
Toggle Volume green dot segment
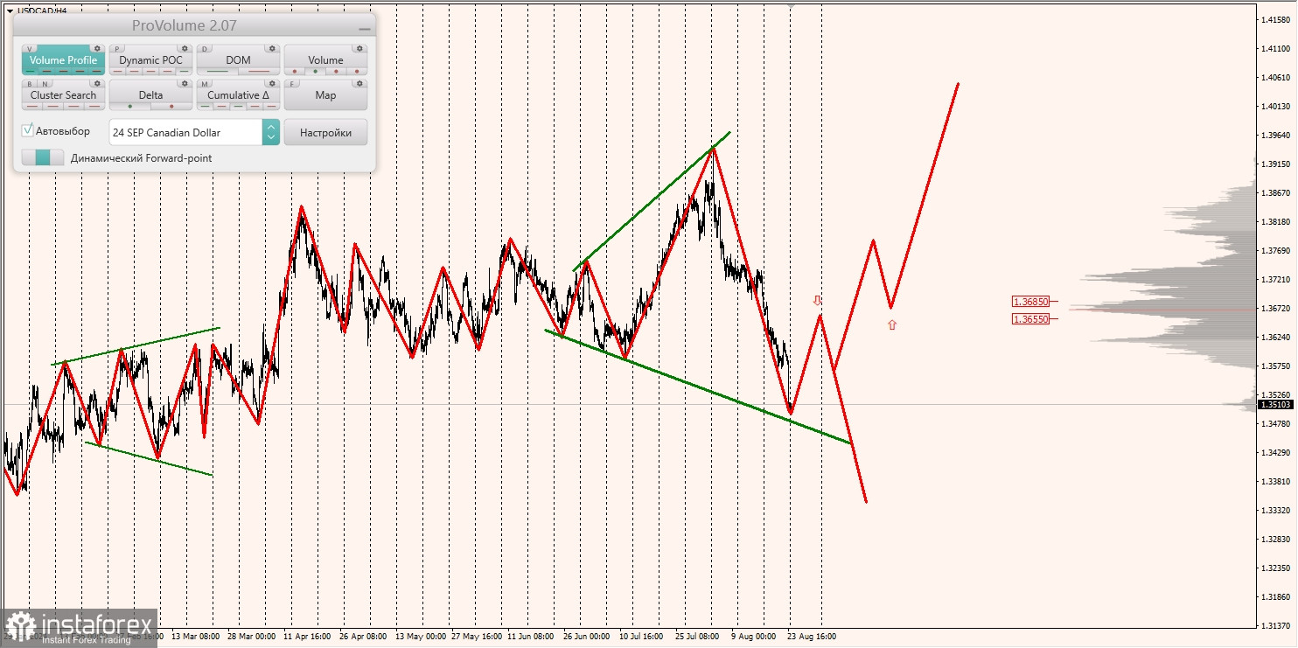click(x=315, y=71)
